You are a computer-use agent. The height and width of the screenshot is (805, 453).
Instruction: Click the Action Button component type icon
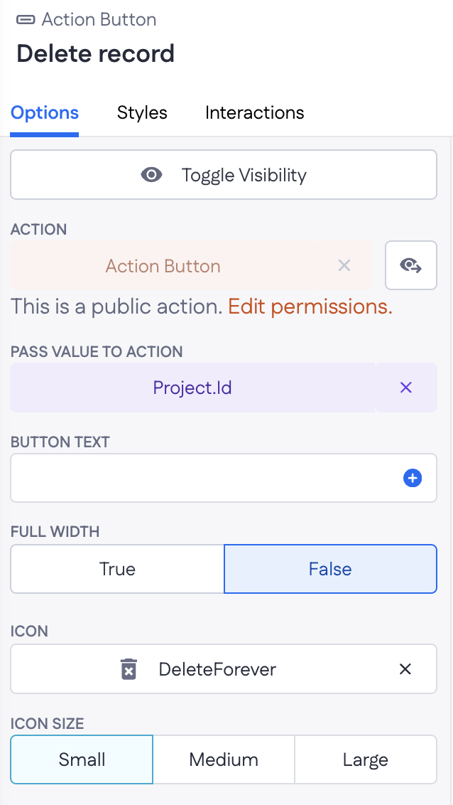(x=26, y=20)
